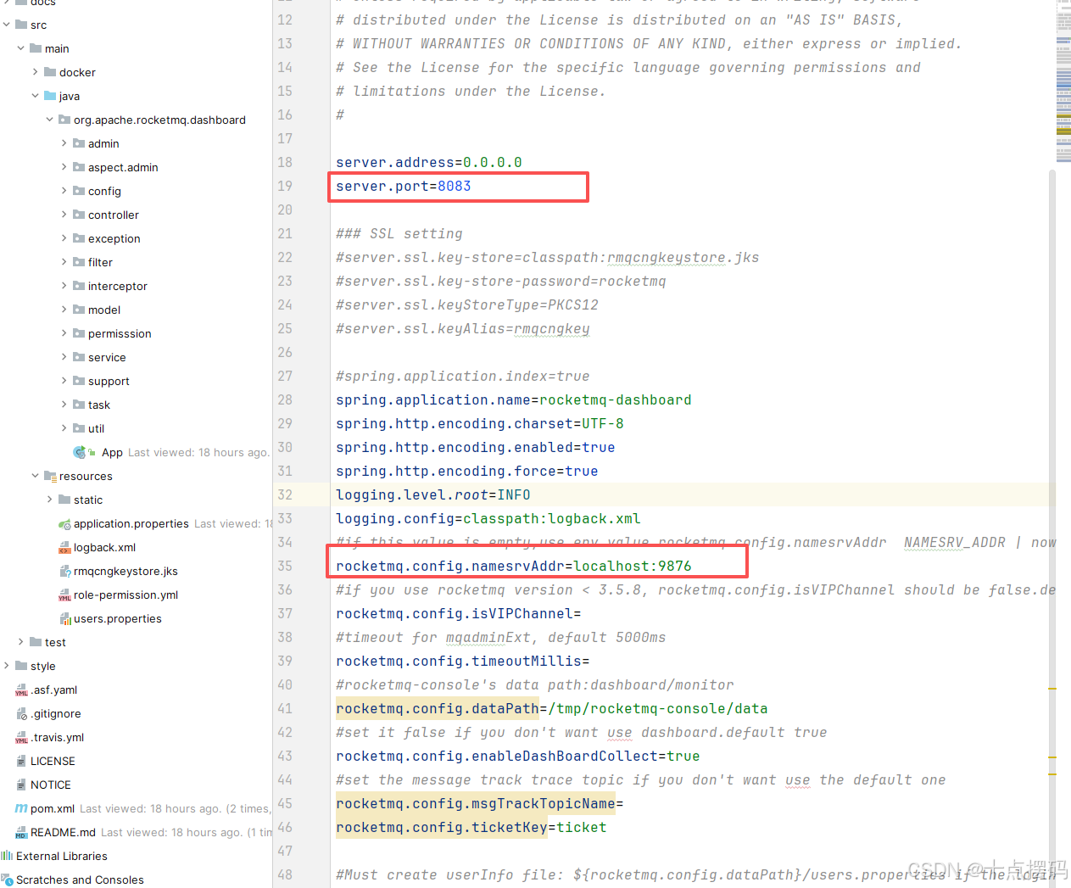The image size is (1071, 888).
Task: Click the Scratches and Consoles icon
Action: point(7,880)
